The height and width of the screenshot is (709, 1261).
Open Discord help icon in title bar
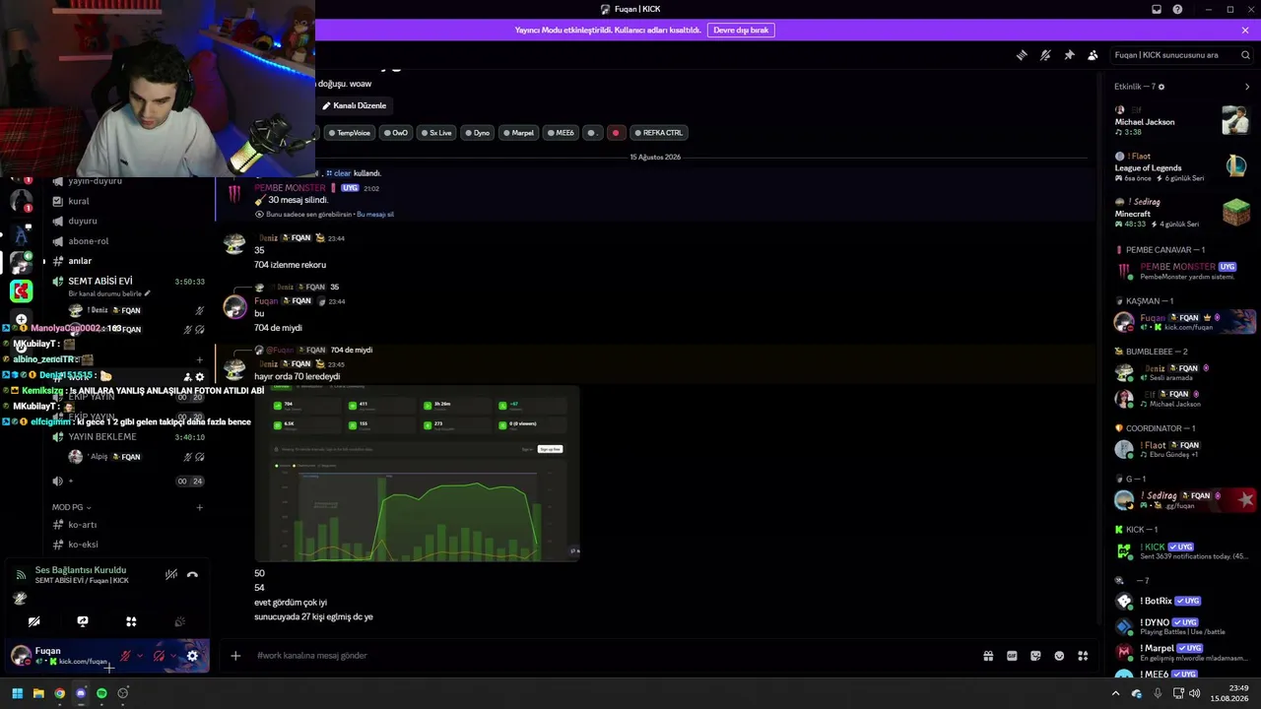pyautogui.click(x=1177, y=9)
